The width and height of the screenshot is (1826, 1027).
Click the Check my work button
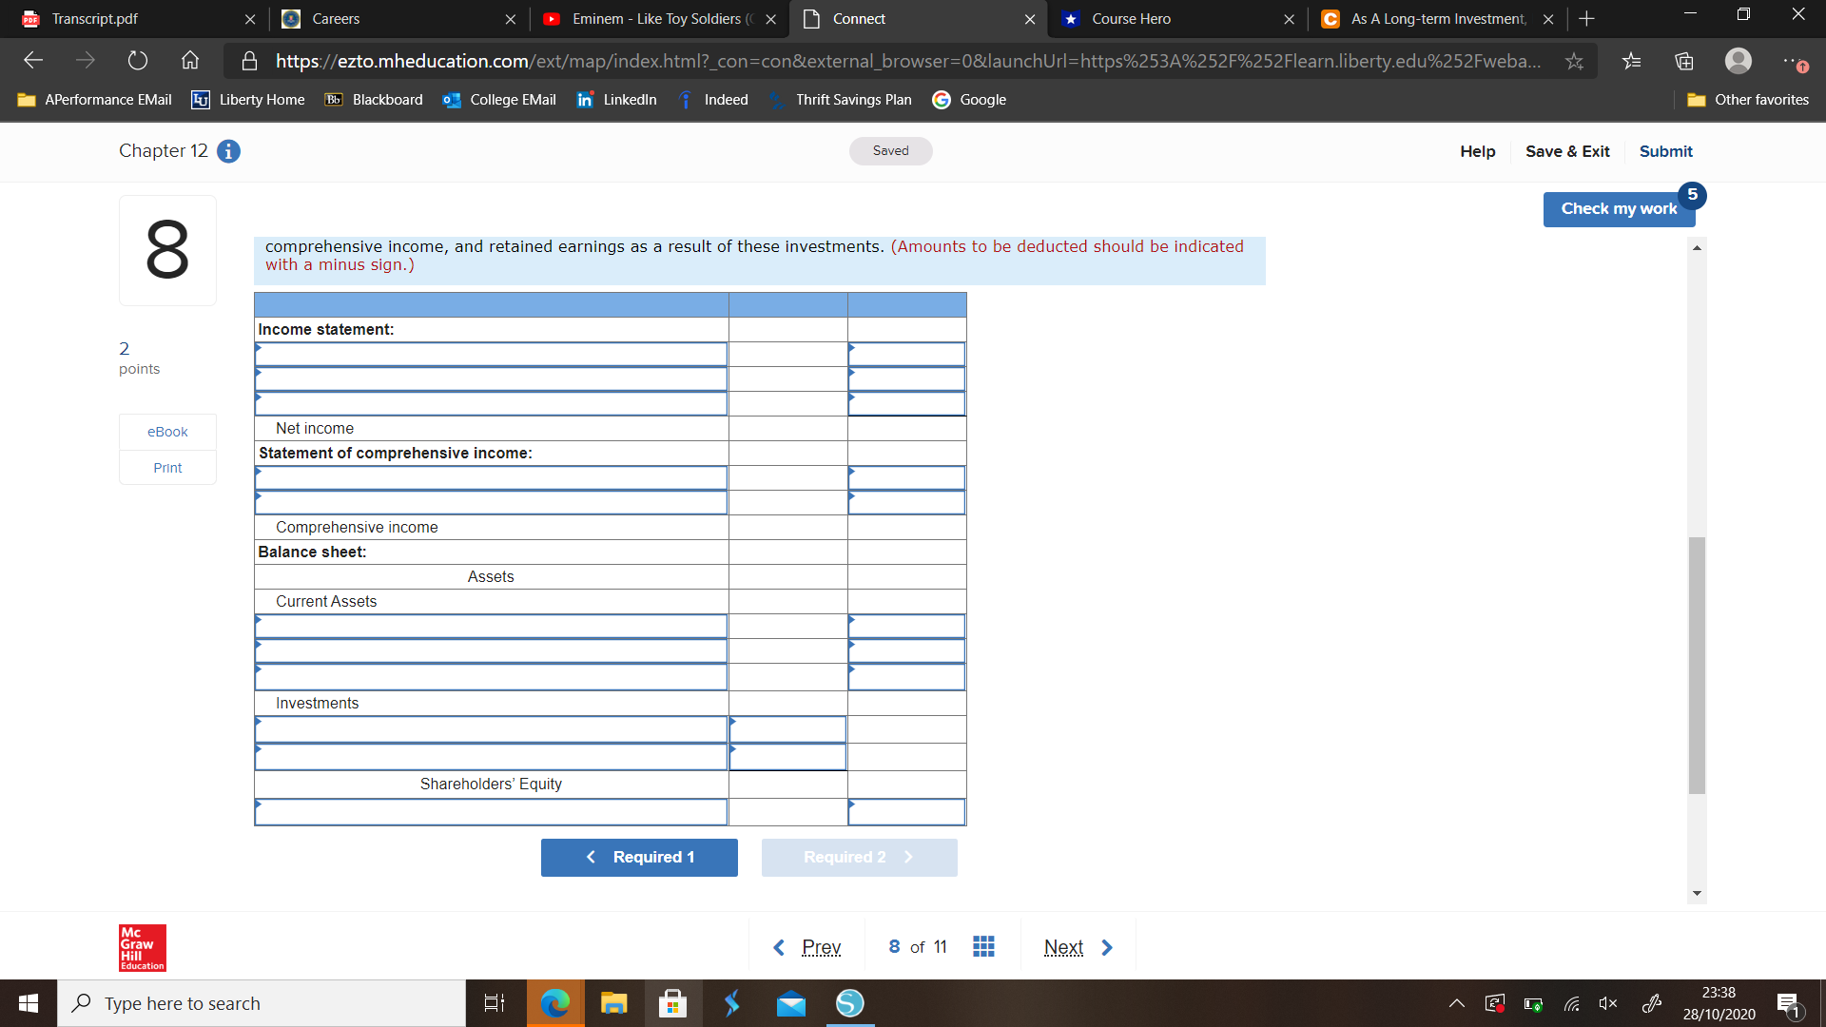(x=1619, y=208)
